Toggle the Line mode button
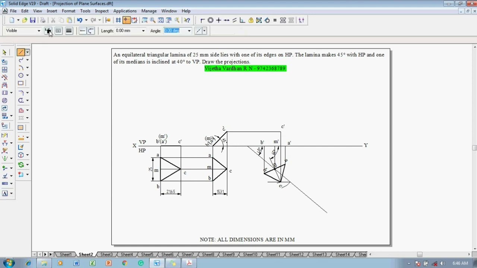477x268 pixels. tap(83, 31)
